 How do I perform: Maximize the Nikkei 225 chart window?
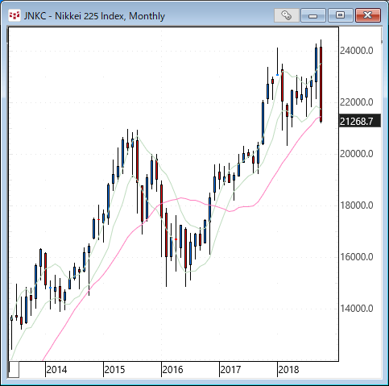341,15
